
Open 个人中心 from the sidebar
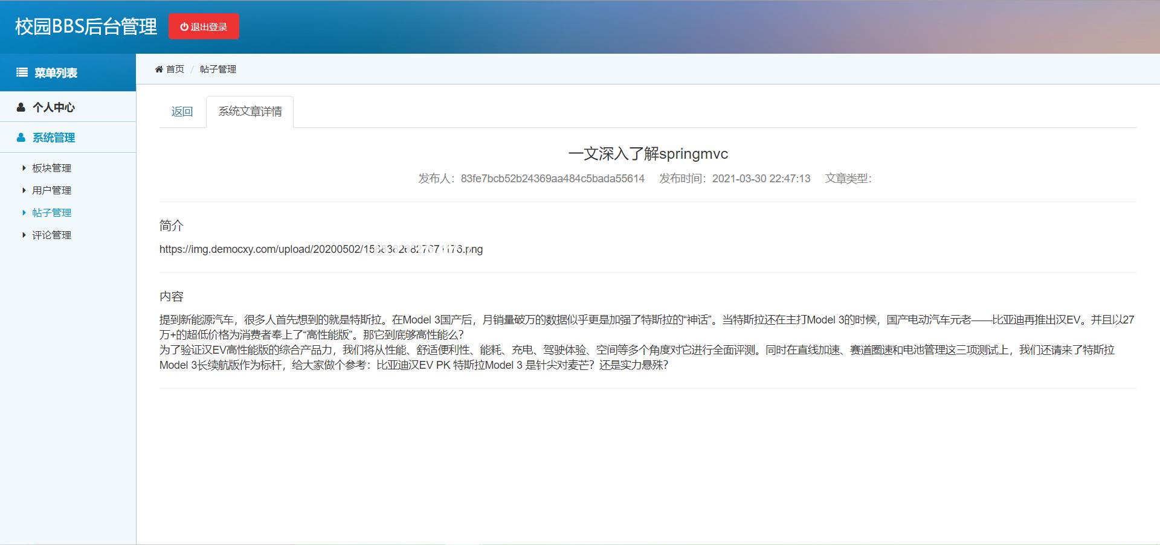54,107
